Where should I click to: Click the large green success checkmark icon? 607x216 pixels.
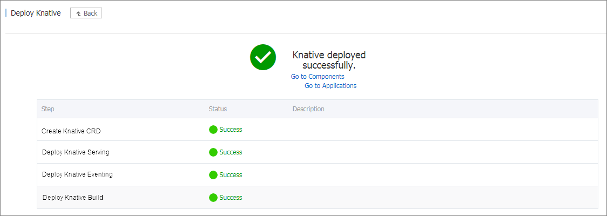pyautogui.click(x=263, y=57)
